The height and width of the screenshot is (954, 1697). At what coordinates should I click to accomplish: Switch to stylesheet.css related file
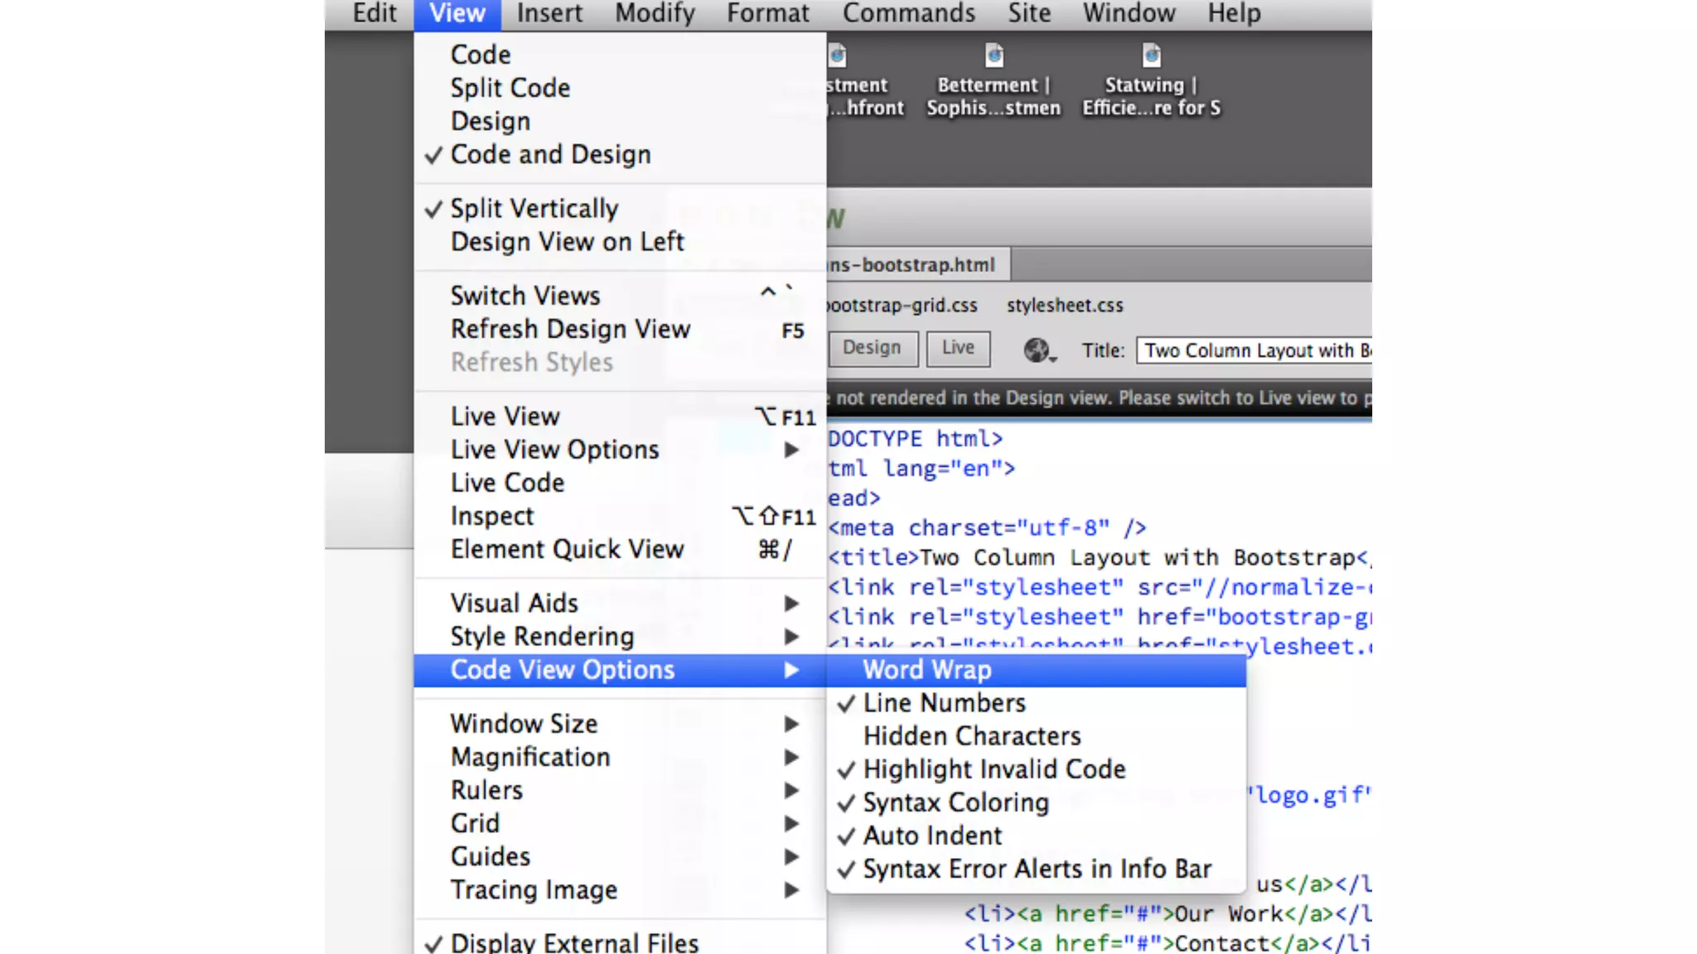coord(1065,306)
